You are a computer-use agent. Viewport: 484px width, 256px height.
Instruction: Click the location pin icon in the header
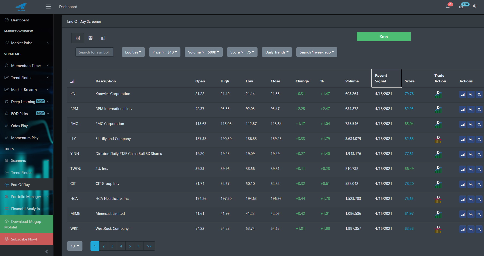475,6
